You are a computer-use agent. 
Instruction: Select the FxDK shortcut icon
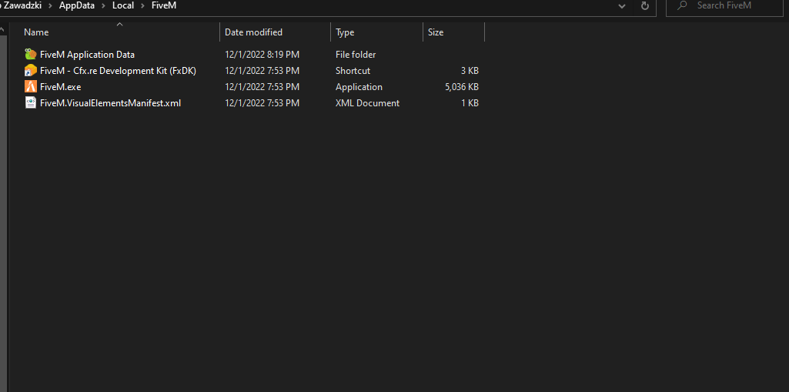31,71
